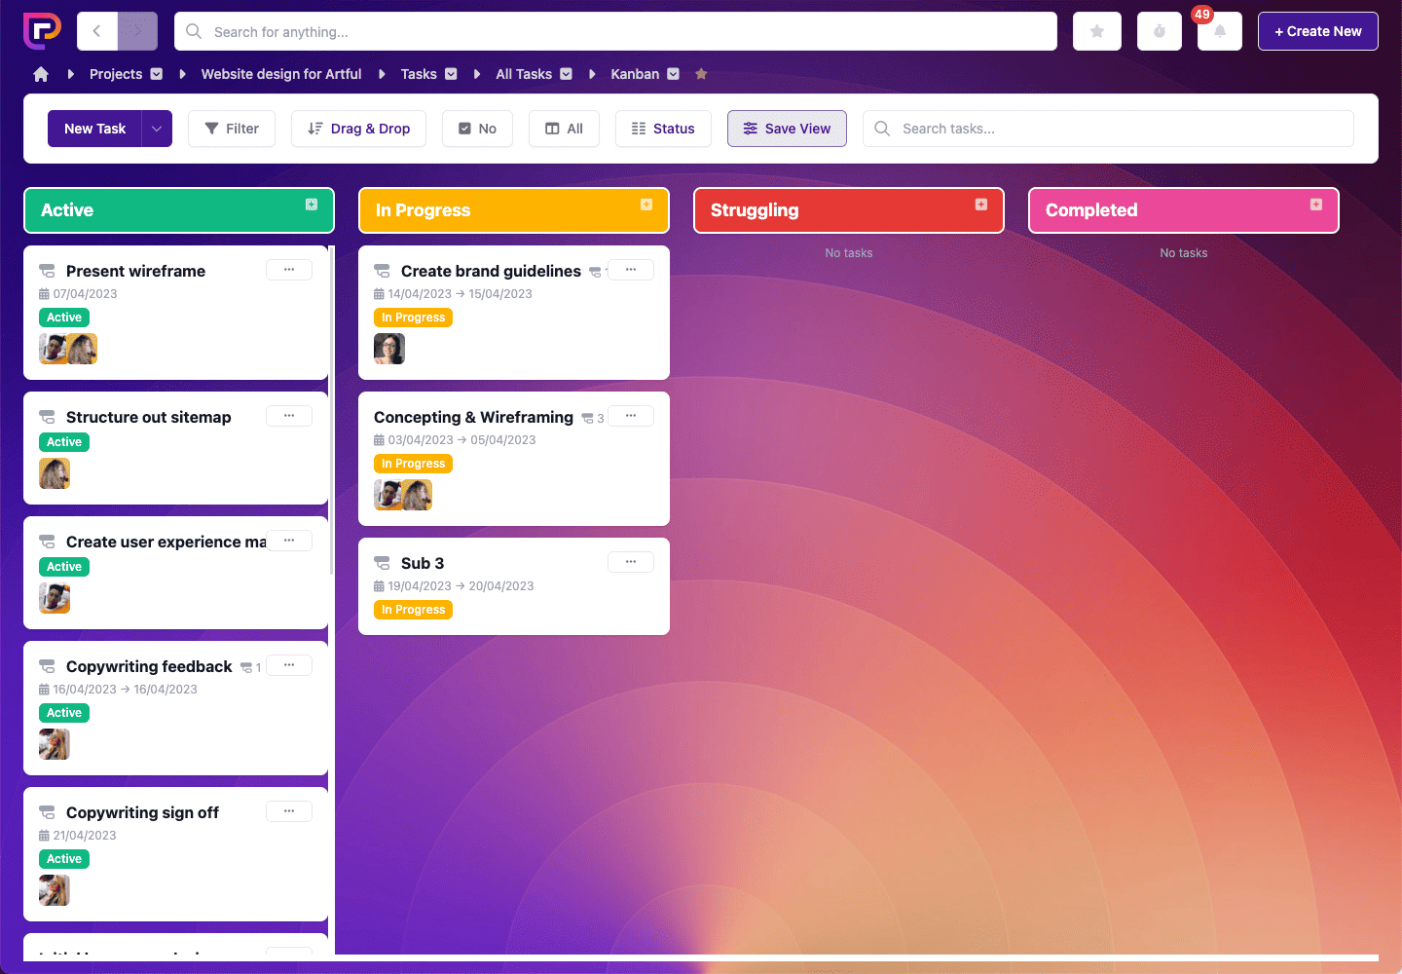Unfavorite the Kanban view via the breadcrumb star
The width and height of the screenshot is (1402, 974).
701,73
